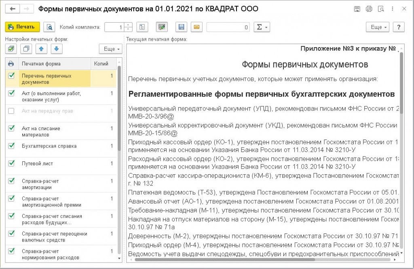Uncheck the 'Бухгалтерская справка' checkbox

[x=11, y=146]
